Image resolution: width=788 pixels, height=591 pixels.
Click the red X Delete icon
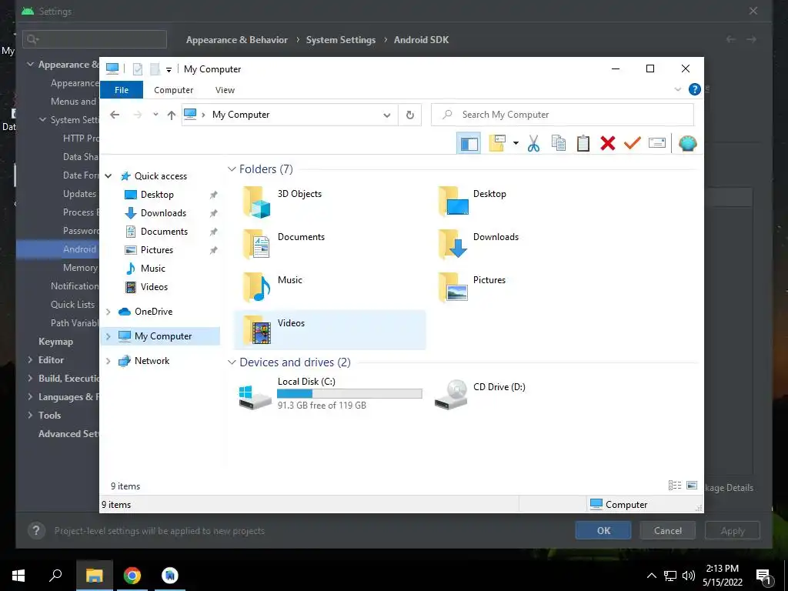[608, 143]
